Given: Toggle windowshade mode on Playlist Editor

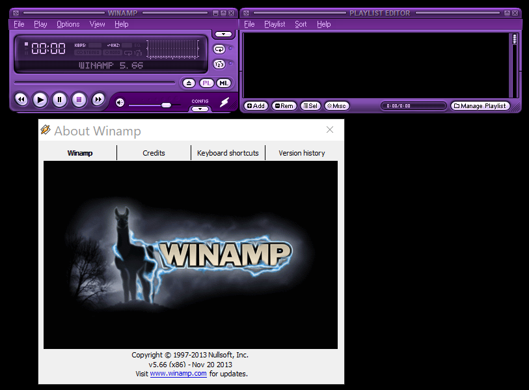Looking at the screenshot, I should (x=507, y=13).
